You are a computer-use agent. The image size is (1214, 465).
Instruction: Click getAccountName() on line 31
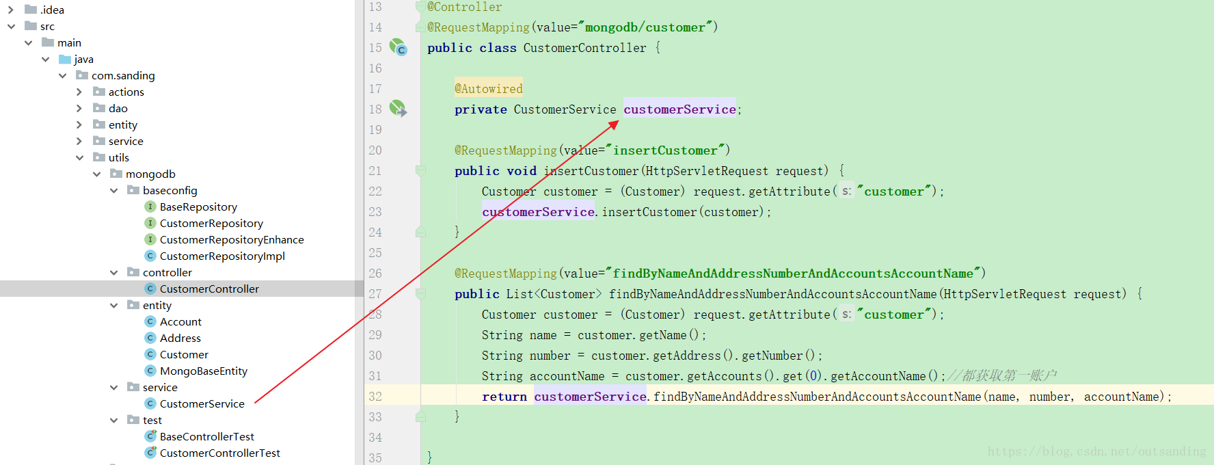[885, 375]
